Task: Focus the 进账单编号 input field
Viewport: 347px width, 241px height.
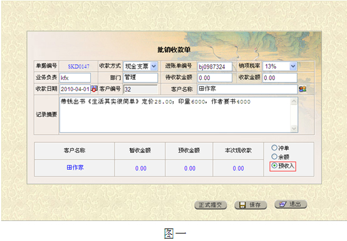Action: pyautogui.click(x=215, y=67)
